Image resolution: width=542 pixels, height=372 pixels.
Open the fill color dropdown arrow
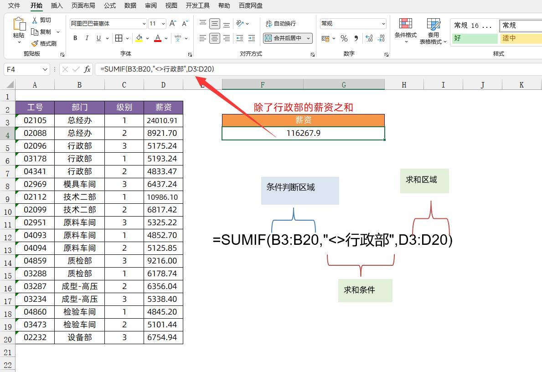[147, 38]
